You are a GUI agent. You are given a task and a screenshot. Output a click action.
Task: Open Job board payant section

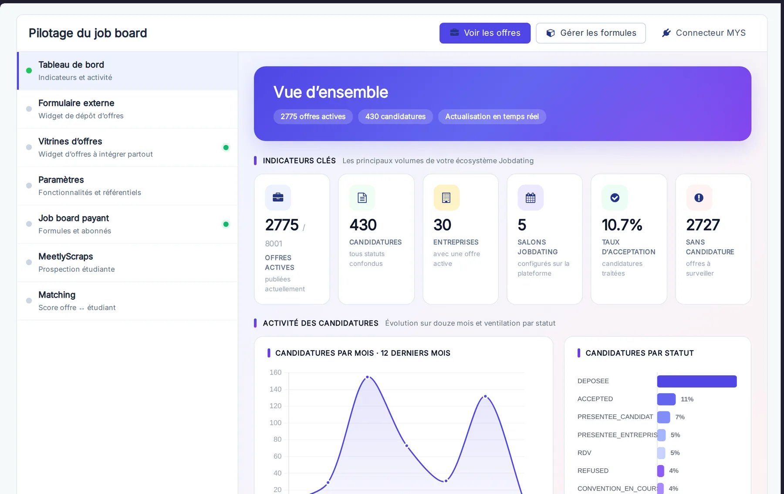[128, 224]
